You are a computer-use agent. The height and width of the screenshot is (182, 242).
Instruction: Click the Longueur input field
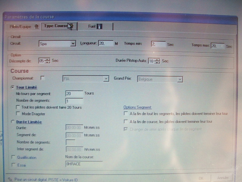[105, 44]
